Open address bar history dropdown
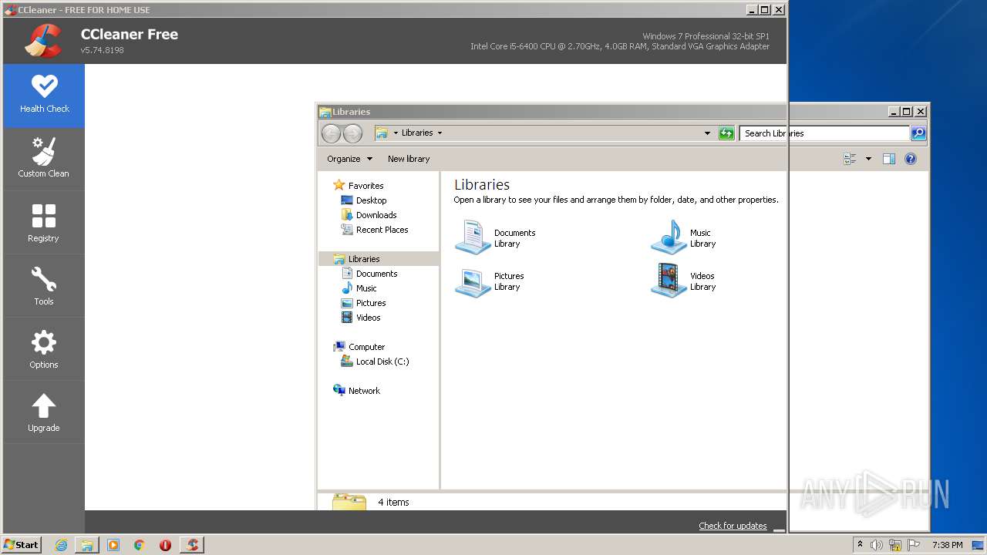This screenshot has width=987, height=555. pos(707,133)
